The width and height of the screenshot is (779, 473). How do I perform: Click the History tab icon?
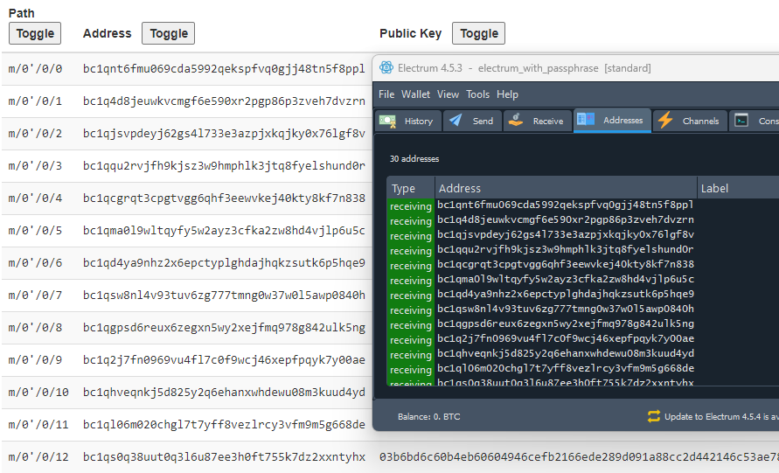(x=387, y=121)
